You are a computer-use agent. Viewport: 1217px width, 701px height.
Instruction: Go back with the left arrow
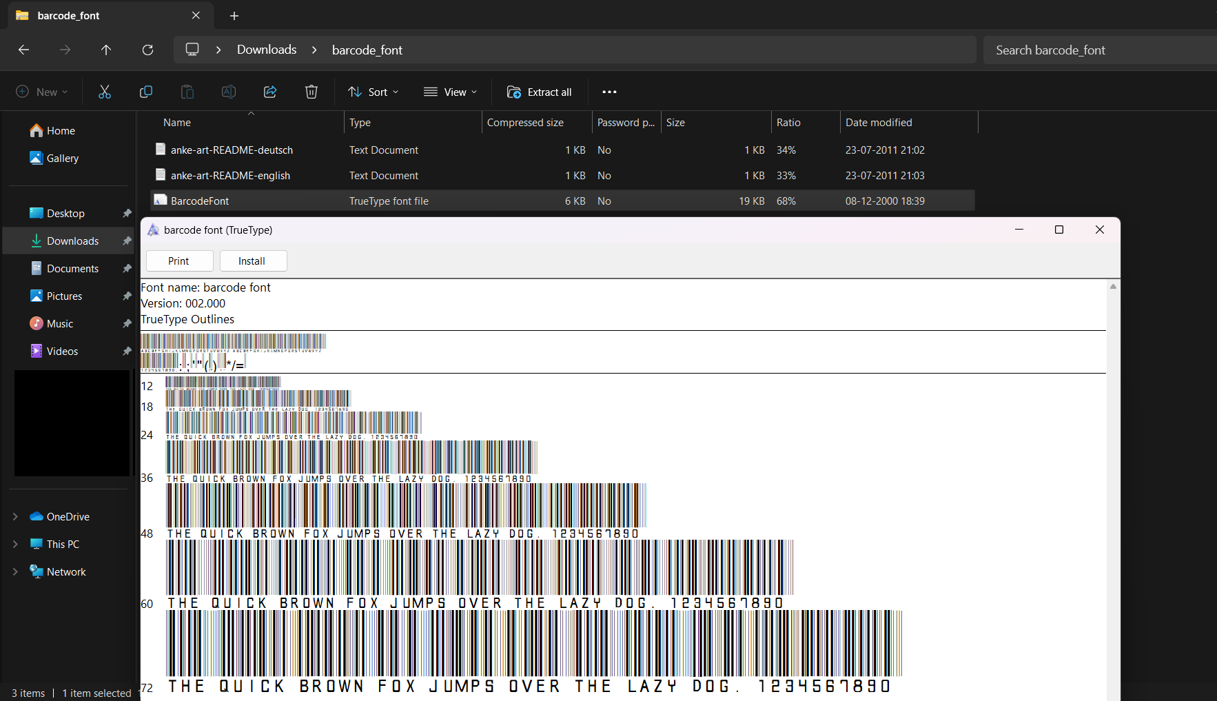pyautogui.click(x=23, y=50)
